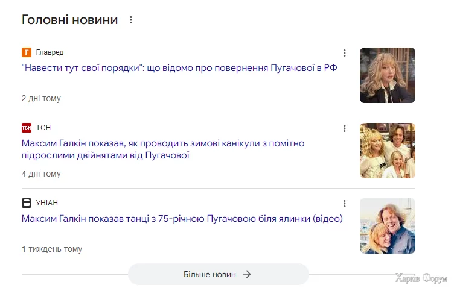Viewport: 454px width, 288px height.
Task: Click the red ТСН logo icon
Action: point(27,127)
